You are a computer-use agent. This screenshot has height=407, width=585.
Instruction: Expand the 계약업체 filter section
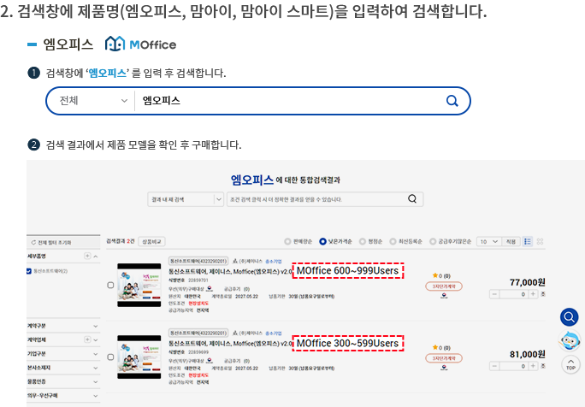pos(96,339)
